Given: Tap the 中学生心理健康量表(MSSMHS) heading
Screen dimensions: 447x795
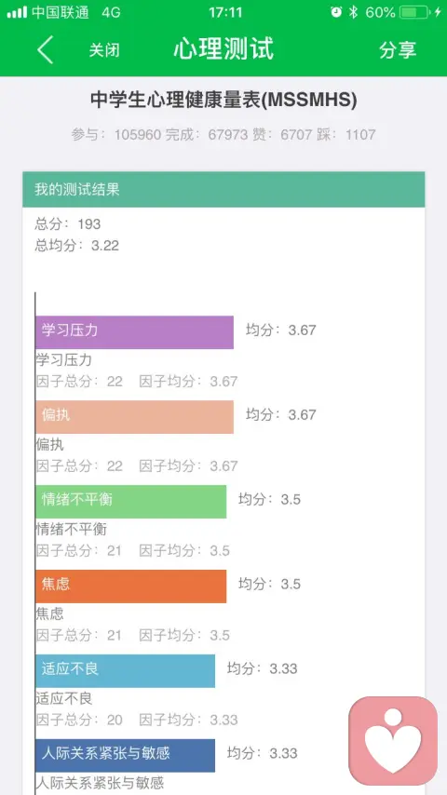Looking at the screenshot, I should click(x=223, y=100).
